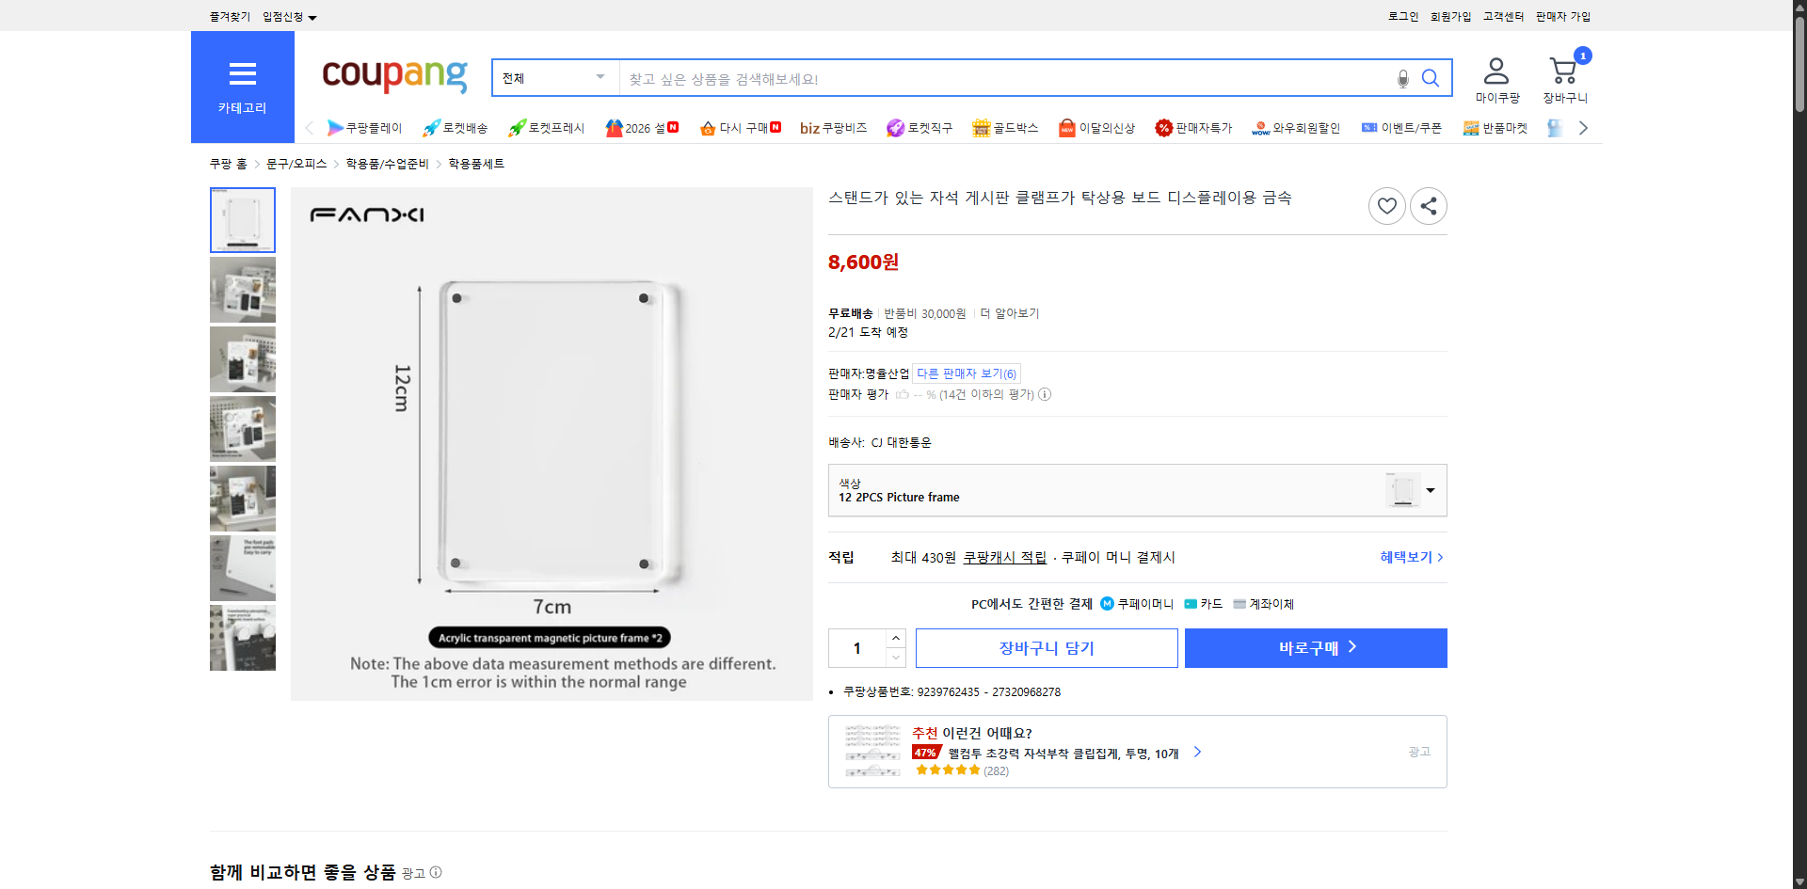Share the product via share icon

pyautogui.click(x=1428, y=205)
